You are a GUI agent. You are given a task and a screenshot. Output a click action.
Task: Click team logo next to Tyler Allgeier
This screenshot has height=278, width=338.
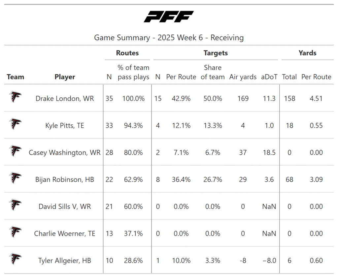tap(15, 260)
